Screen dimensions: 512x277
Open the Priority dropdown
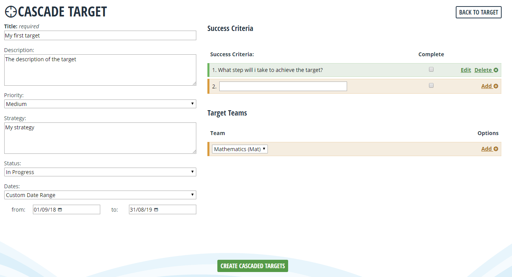100,104
